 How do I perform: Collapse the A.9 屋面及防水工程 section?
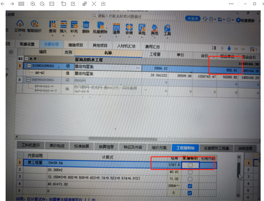(x=26, y=59)
